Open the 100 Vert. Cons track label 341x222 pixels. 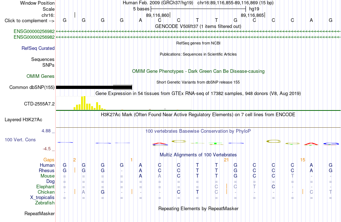[x=20, y=140]
